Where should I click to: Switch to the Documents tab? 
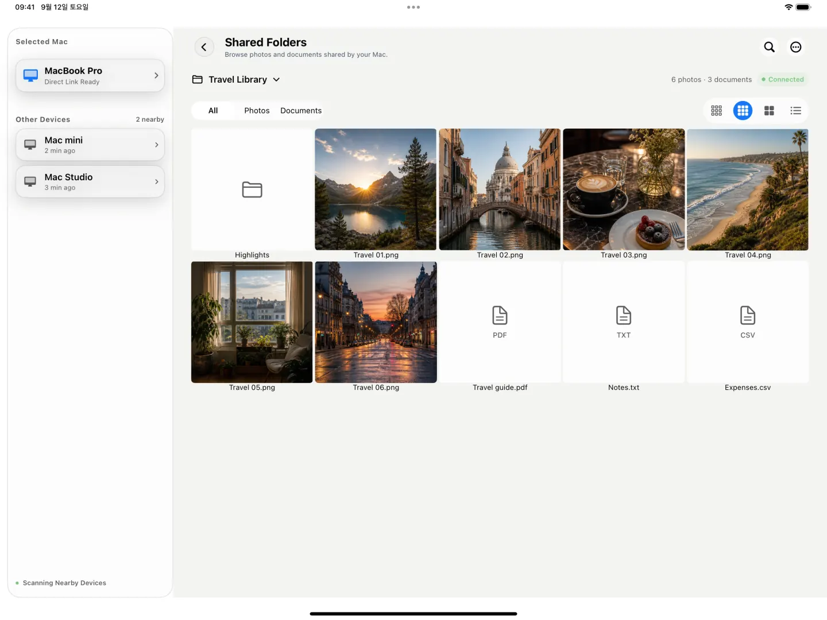tap(301, 111)
